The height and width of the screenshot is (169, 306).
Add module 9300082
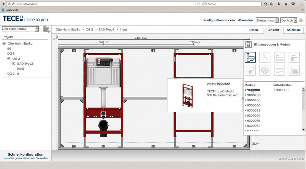pos(252,126)
